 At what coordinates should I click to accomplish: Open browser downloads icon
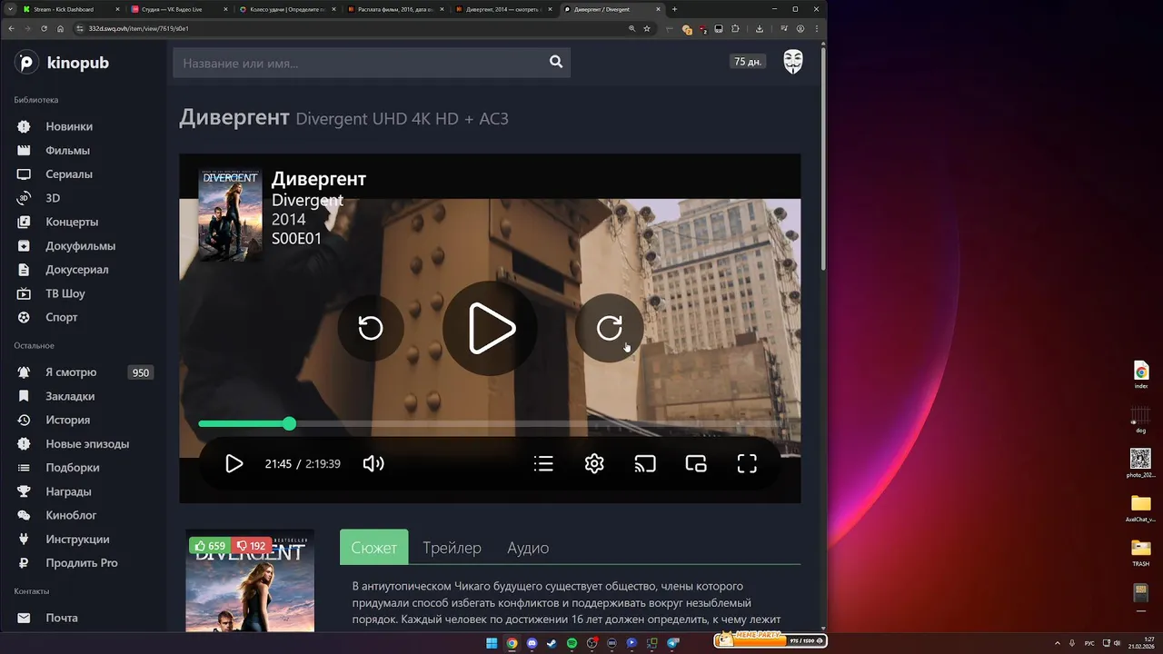(x=760, y=28)
